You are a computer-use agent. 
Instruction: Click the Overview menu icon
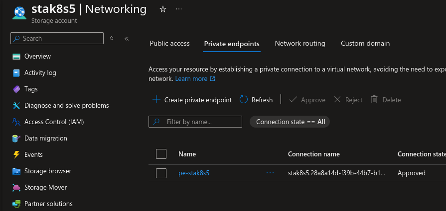pyautogui.click(x=16, y=57)
